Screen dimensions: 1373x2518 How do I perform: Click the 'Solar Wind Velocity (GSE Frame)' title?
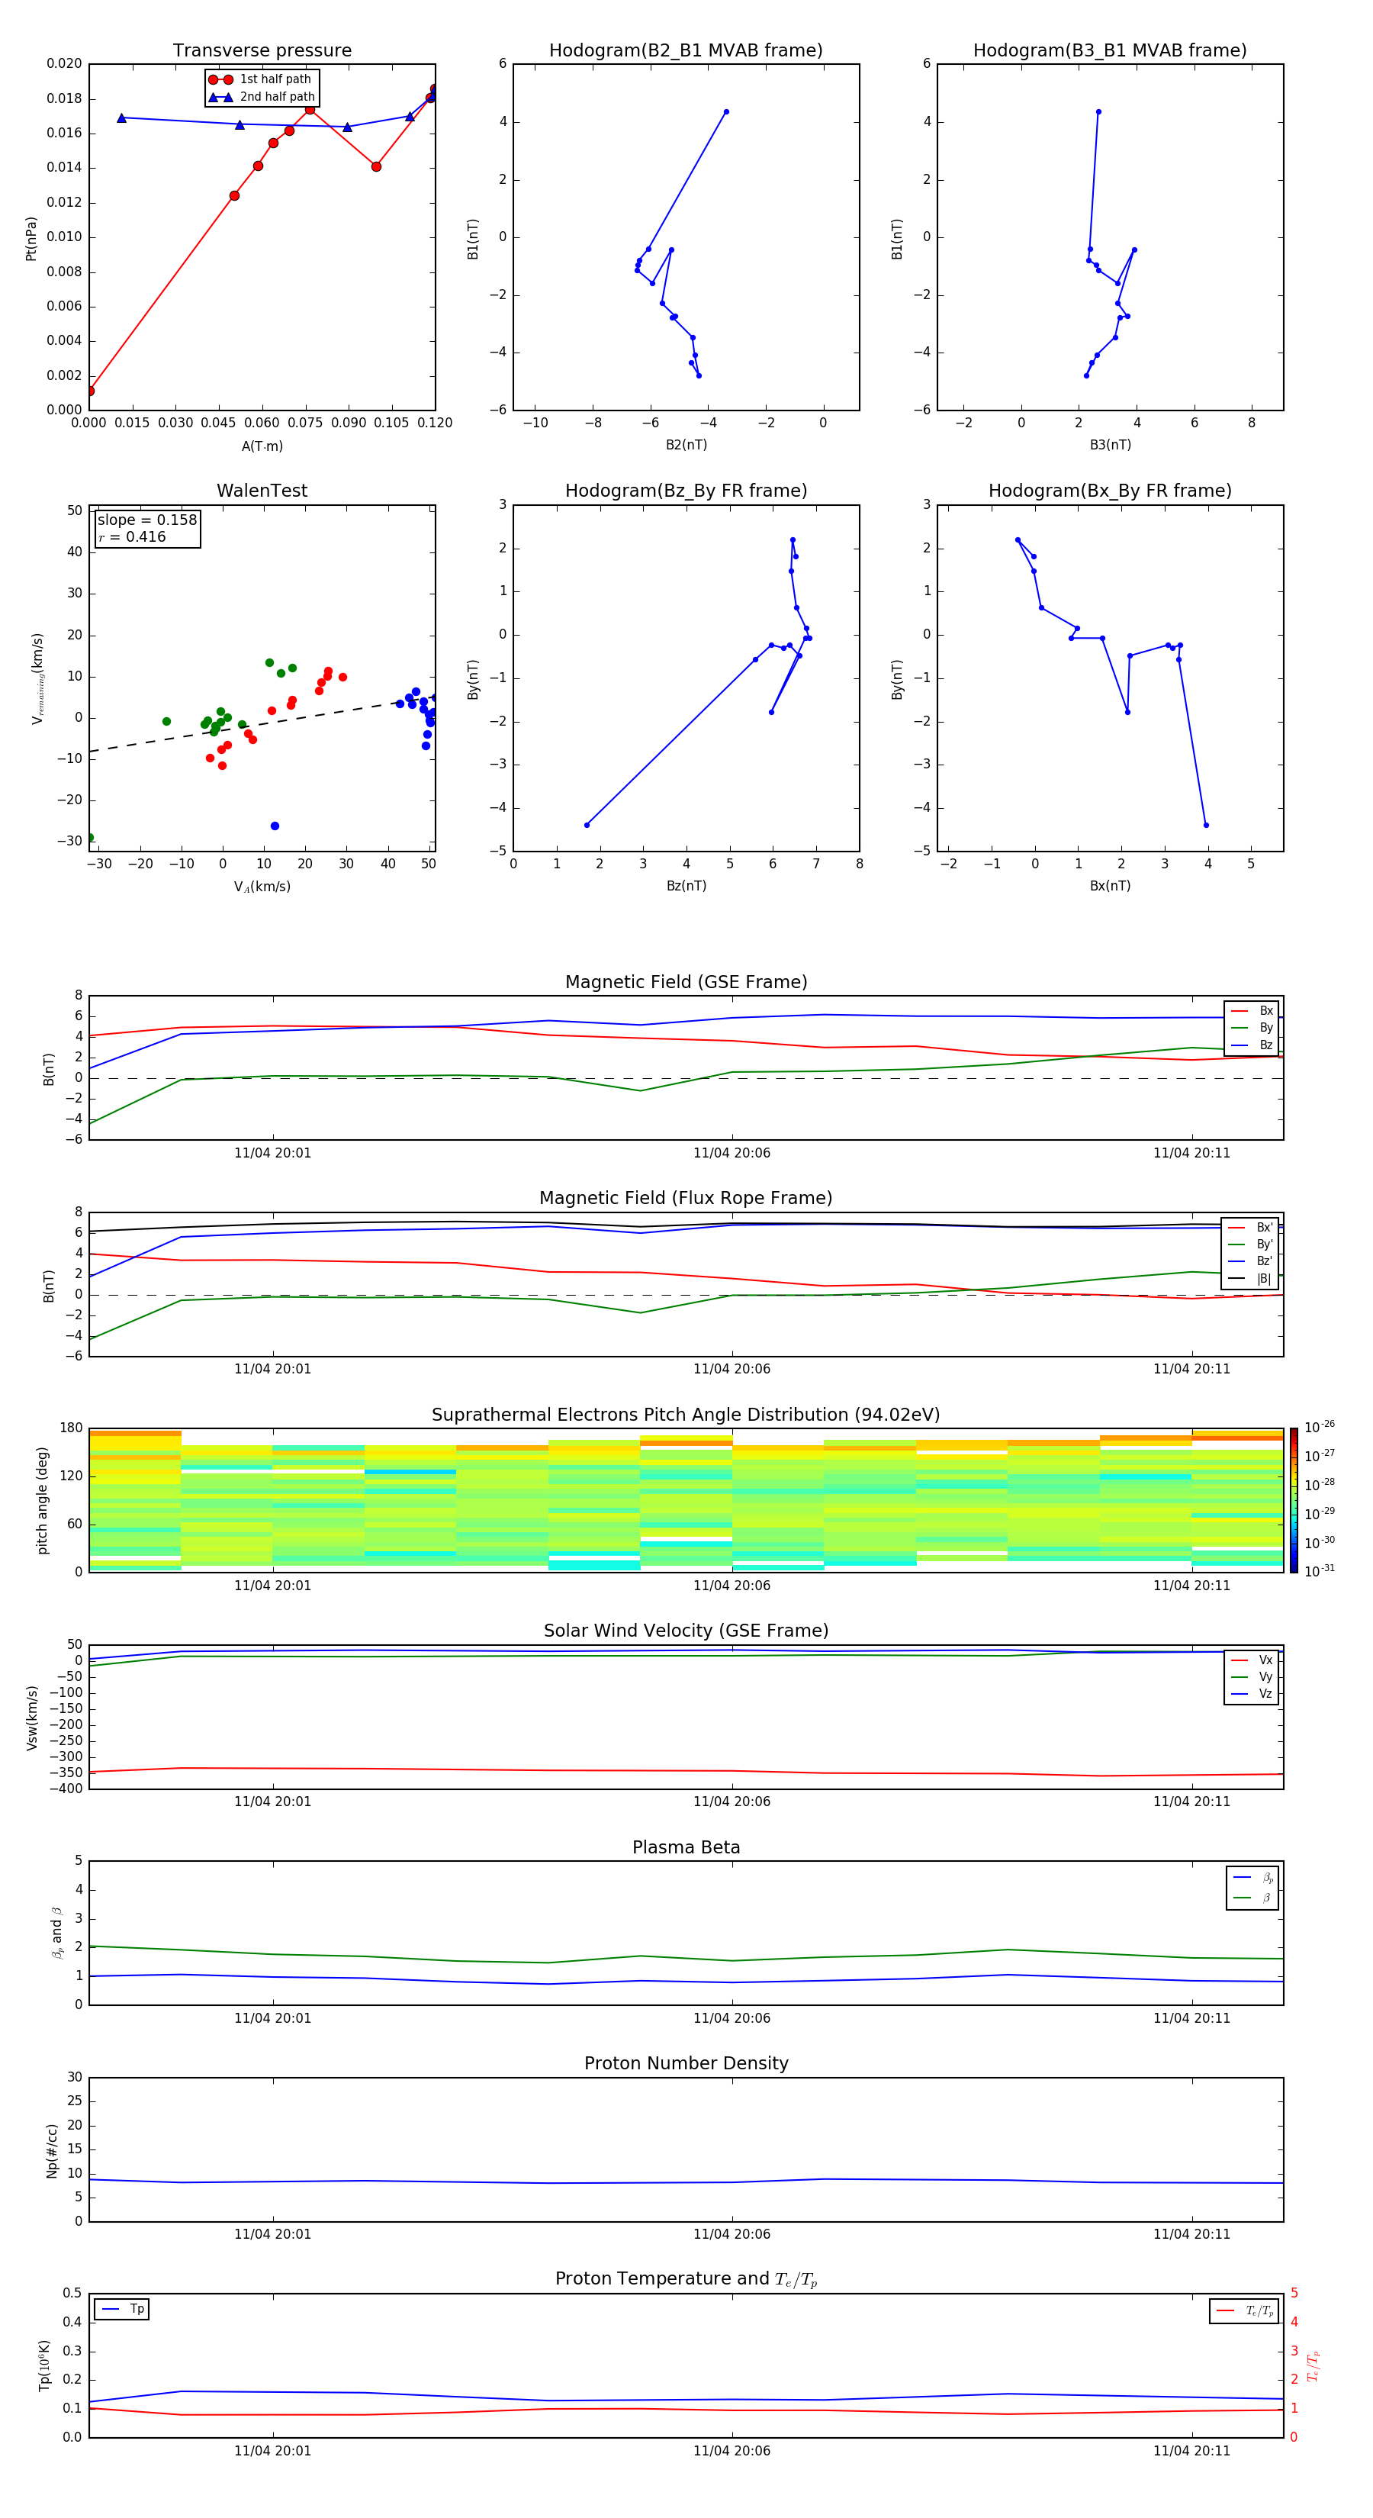tap(686, 1631)
